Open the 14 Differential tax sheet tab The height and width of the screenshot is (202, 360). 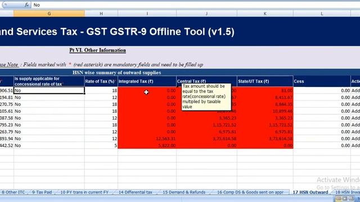tap(135, 192)
